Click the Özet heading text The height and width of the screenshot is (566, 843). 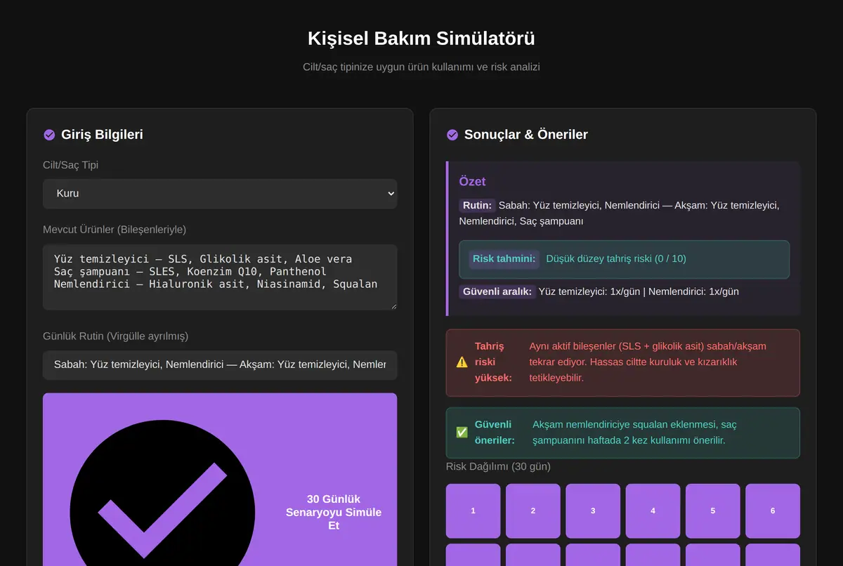[x=472, y=181]
